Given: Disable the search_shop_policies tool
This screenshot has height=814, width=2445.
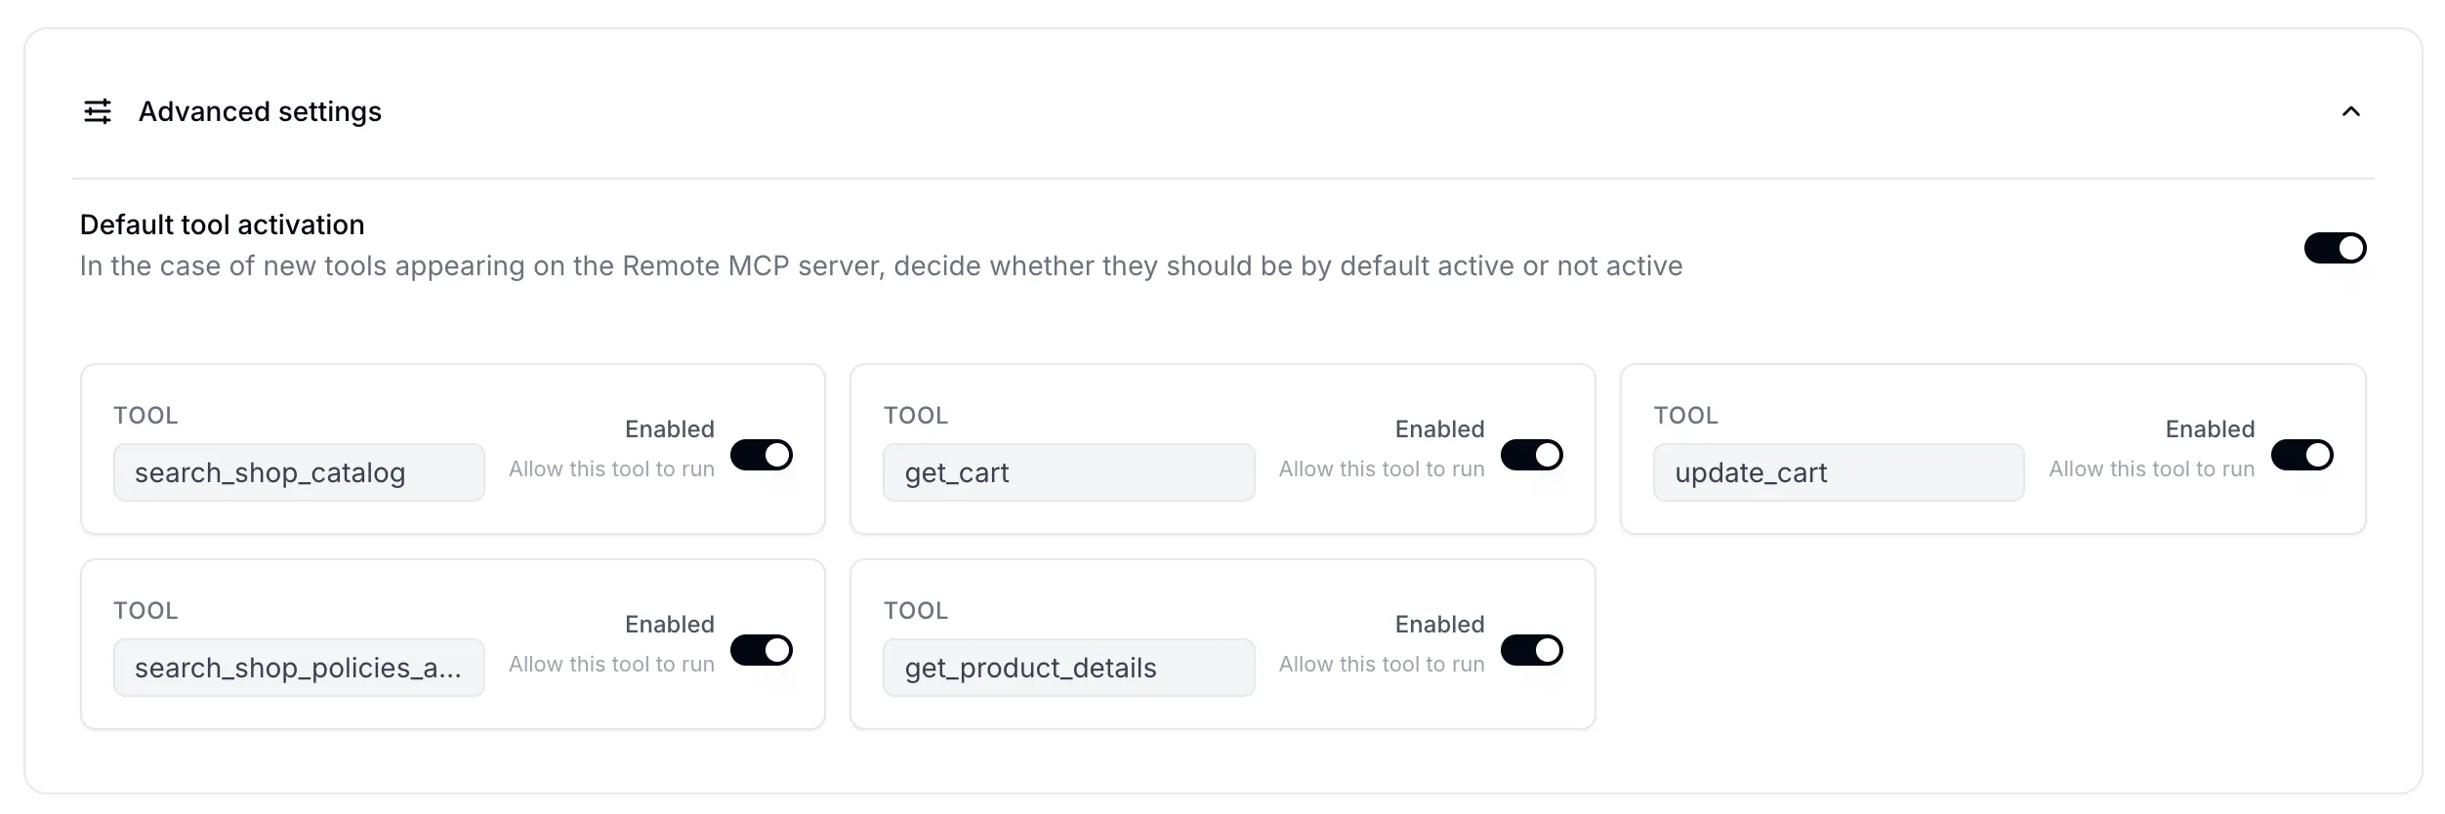Looking at the screenshot, I should [762, 649].
